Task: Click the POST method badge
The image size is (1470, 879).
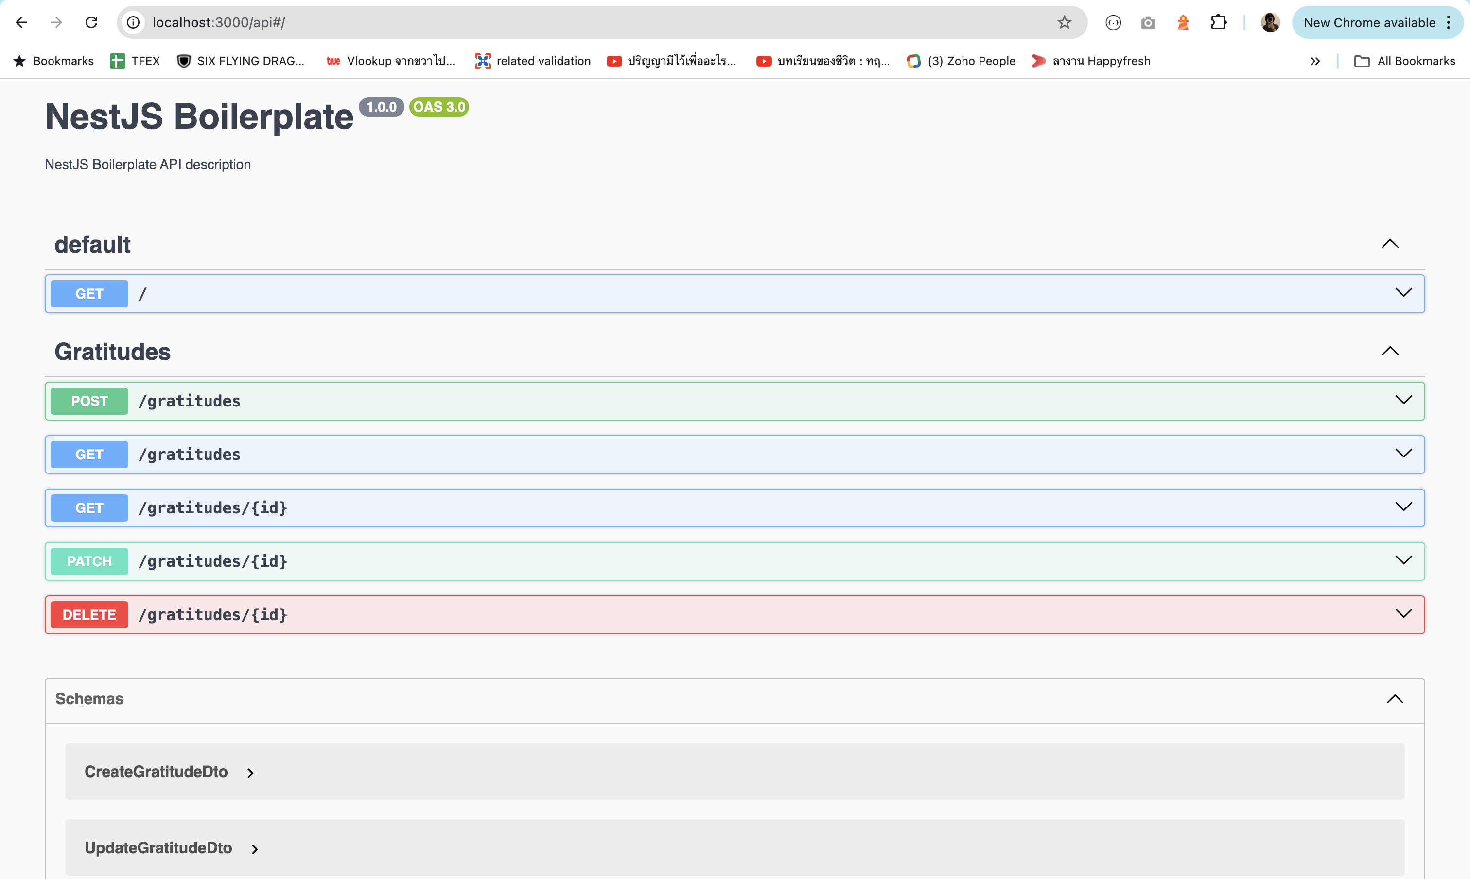Action: coord(89,401)
